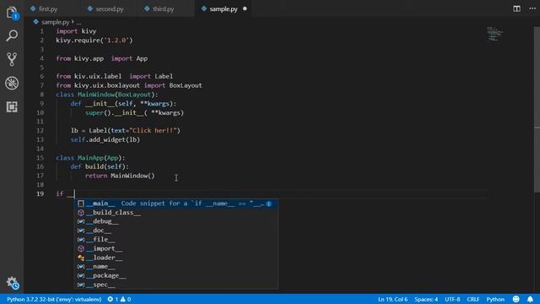Change the UTF-8 encoding

pos(452,299)
